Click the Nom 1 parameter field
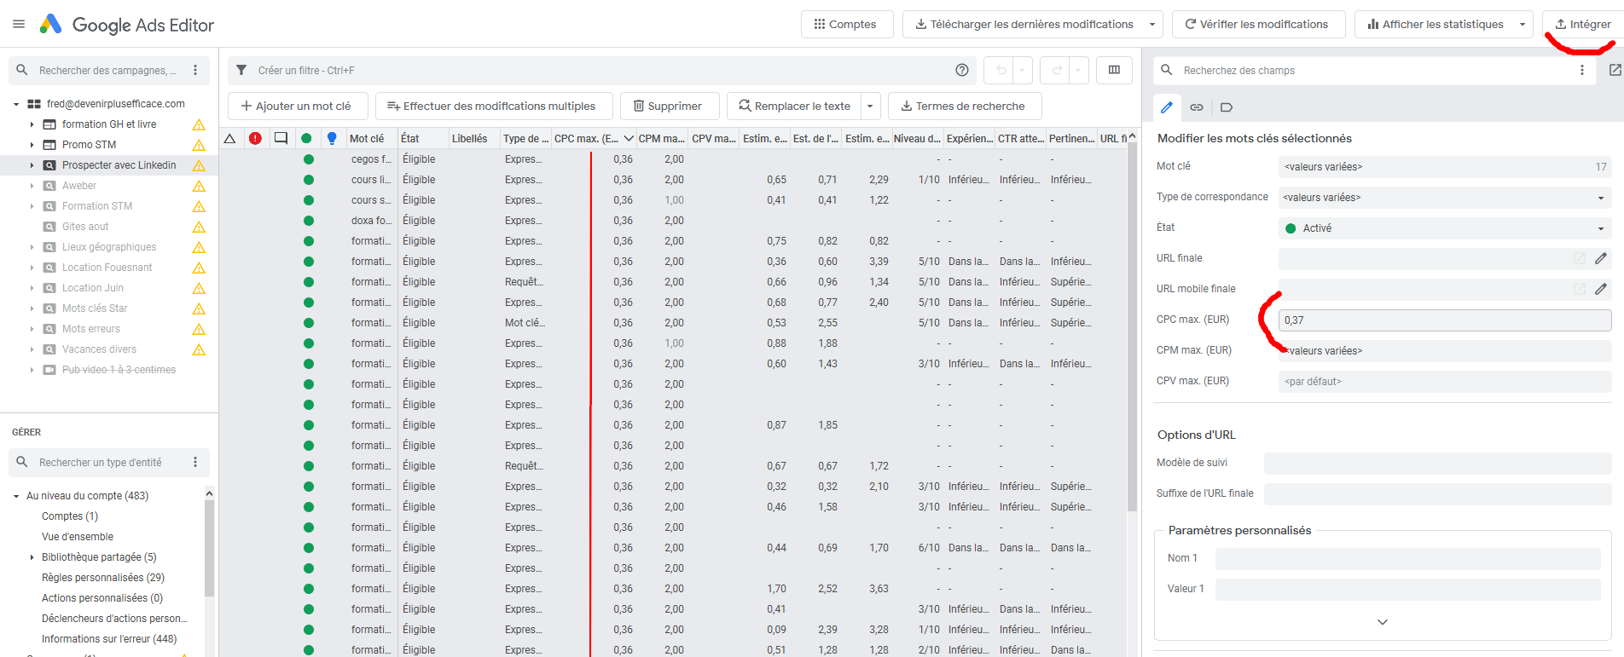Image resolution: width=1624 pixels, height=657 pixels. coord(1408,558)
